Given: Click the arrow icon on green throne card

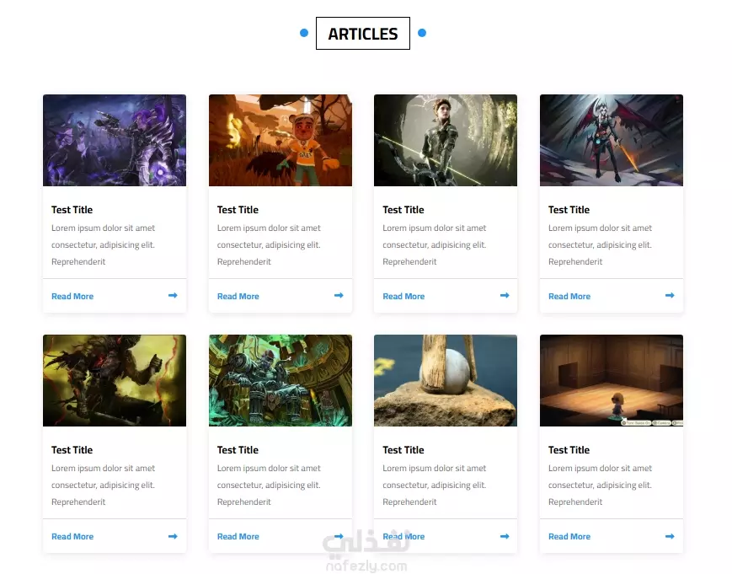Looking at the screenshot, I should pos(339,536).
